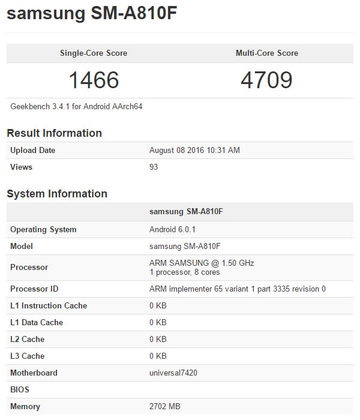
Task: Click the single-core value 1466
Action: point(94,80)
